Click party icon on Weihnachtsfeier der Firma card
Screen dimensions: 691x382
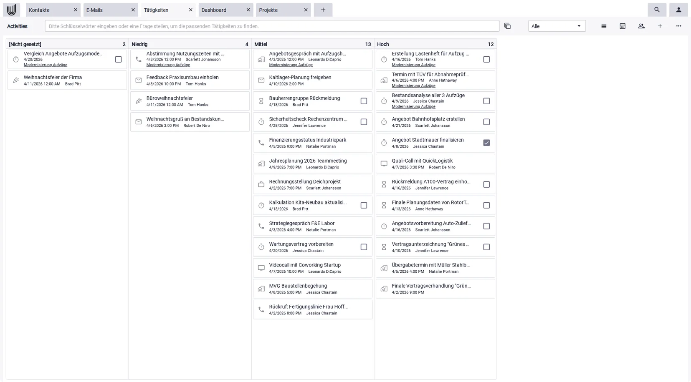[x=16, y=80]
